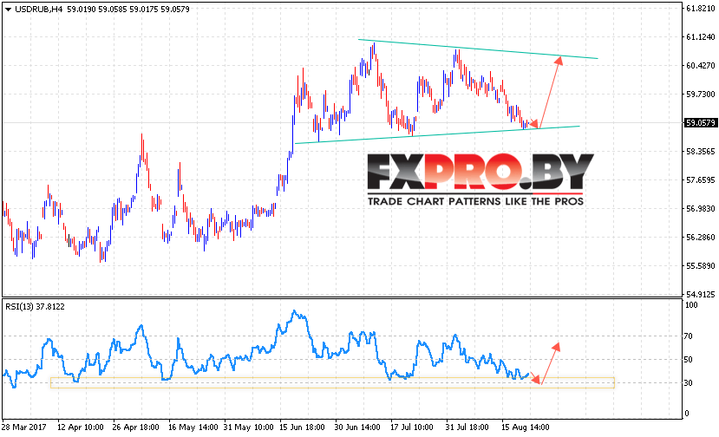Click the current price label 59.0579

tap(701, 123)
